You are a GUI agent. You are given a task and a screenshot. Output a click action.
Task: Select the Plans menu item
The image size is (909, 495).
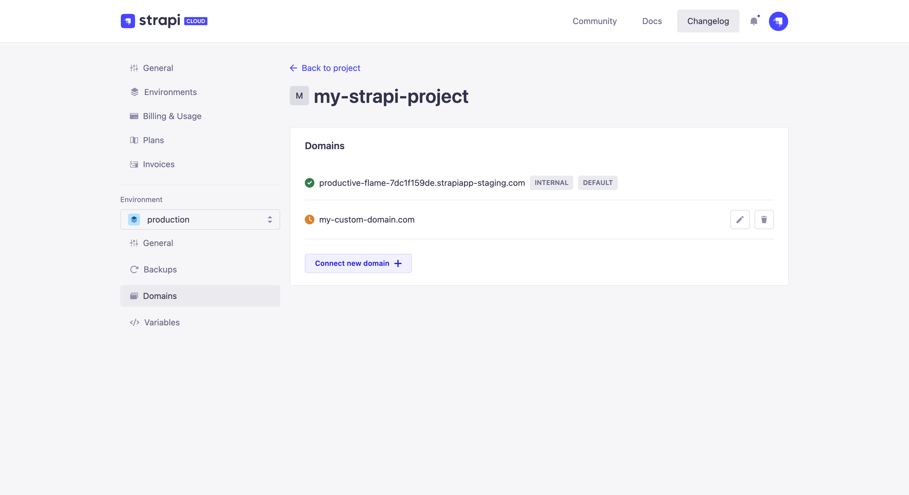point(154,140)
